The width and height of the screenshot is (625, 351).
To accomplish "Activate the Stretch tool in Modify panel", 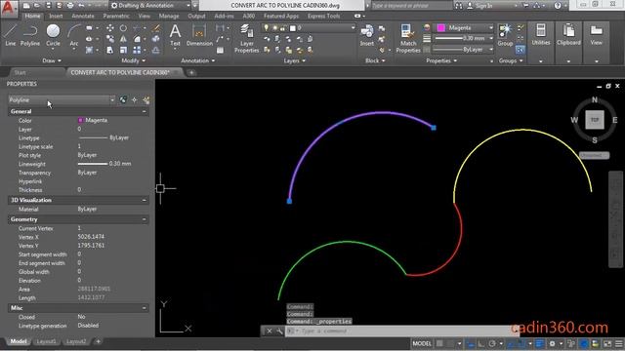I will 110,50.
